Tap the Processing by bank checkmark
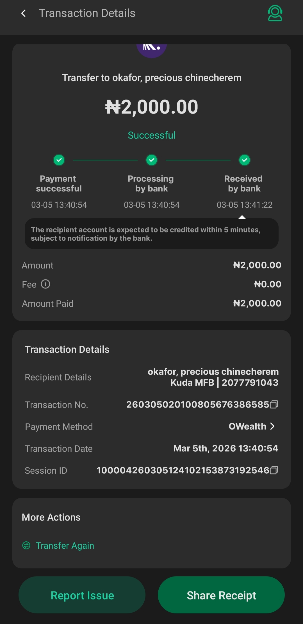Screen dimensions: 303x624 pyautogui.click(x=152, y=160)
